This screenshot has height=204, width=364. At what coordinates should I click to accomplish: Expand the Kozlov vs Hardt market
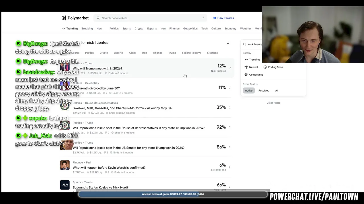[x=230, y=186]
